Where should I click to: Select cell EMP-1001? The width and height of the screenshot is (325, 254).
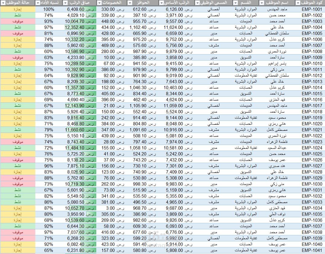pos(310,9)
